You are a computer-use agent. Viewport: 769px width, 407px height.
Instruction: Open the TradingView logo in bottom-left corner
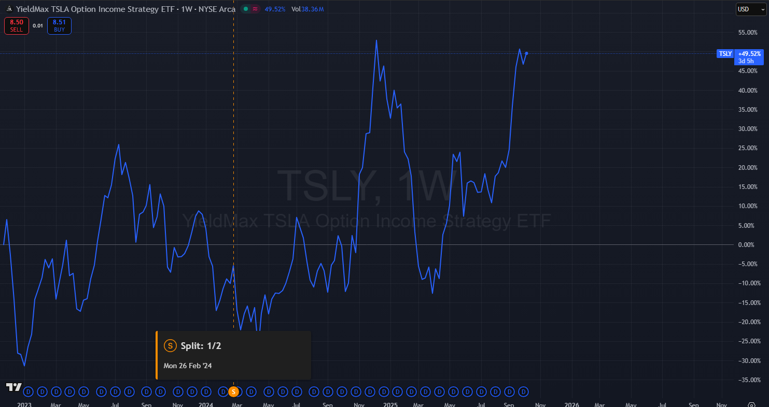[x=13, y=387]
